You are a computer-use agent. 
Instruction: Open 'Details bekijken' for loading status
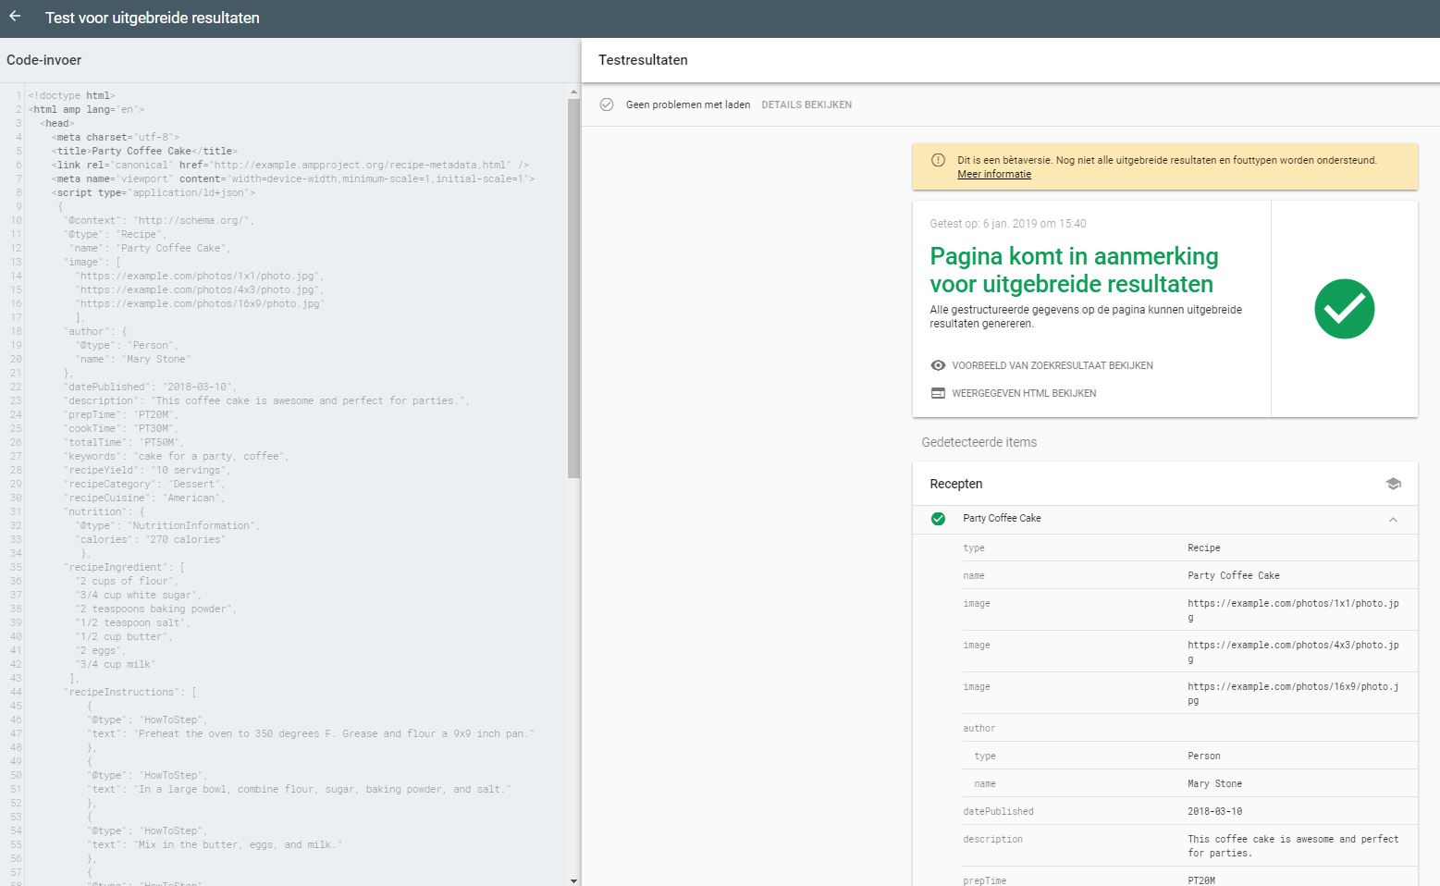[x=806, y=105]
